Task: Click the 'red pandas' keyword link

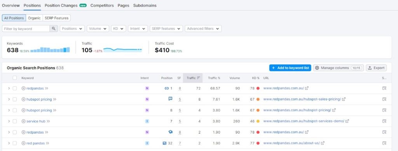Action: point(35,143)
